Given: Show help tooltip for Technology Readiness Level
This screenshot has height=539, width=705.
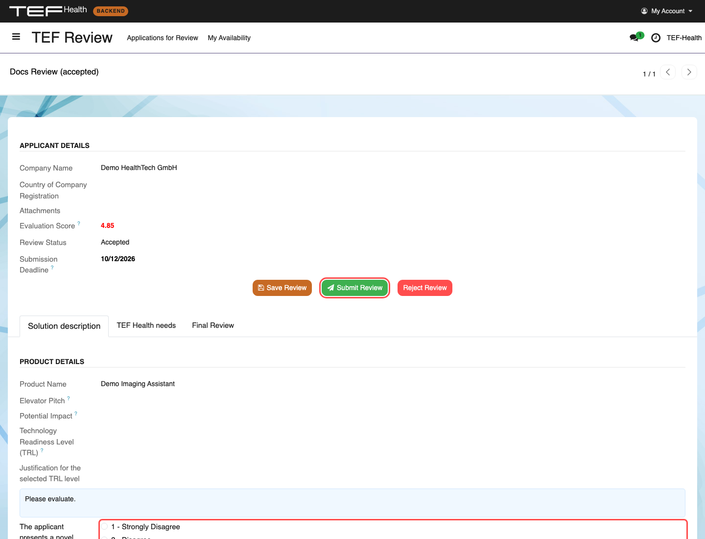Looking at the screenshot, I should coord(42,450).
